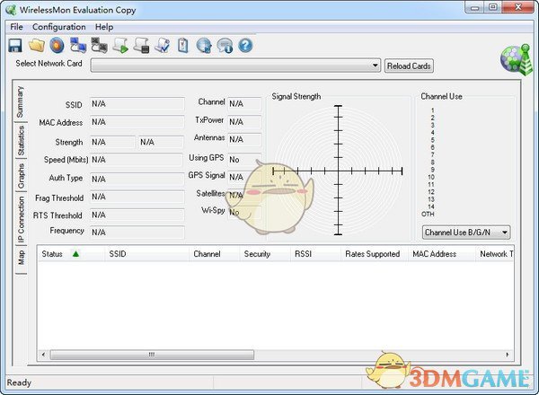Click the Ready status bar text
539x395 pixels.
point(19,382)
